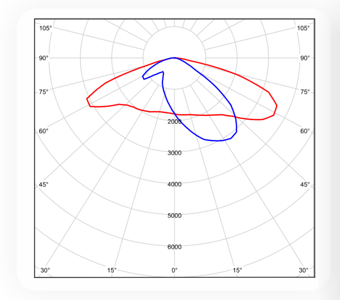Click the right 60° angle label
The image size is (340, 300).
[305, 131]
